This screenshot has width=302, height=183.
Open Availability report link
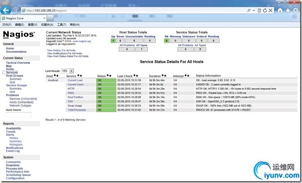pos(13,128)
